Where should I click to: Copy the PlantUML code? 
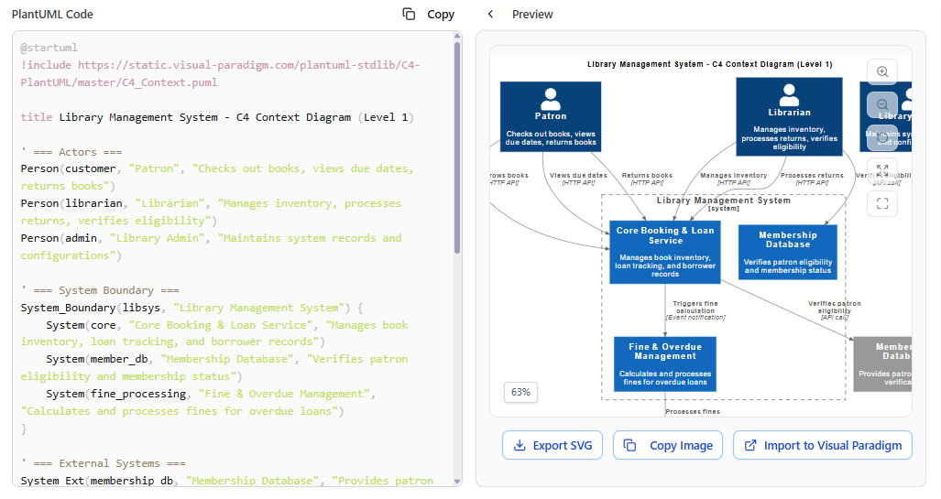point(429,14)
